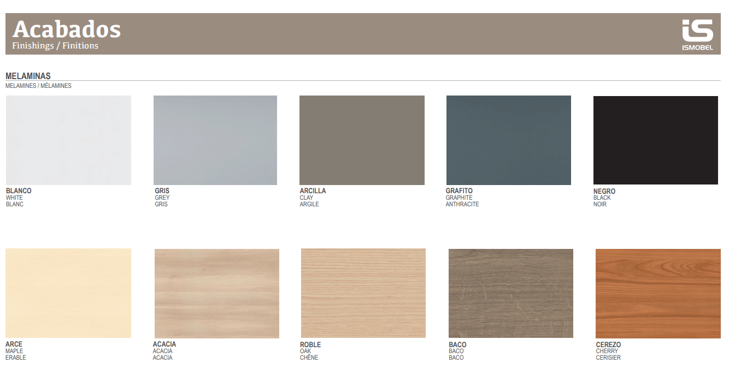Pick the Roble oak wood swatch
This screenshot has width=735, height=369.
tap(363, 293)
